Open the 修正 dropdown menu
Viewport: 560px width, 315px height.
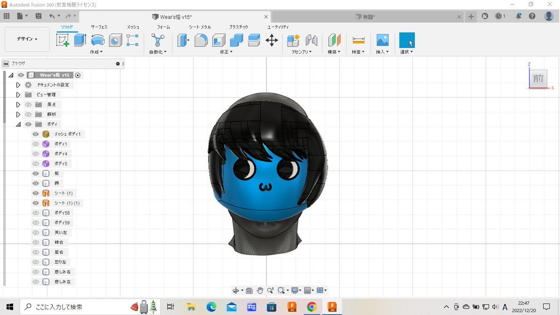tap(226, 52)
